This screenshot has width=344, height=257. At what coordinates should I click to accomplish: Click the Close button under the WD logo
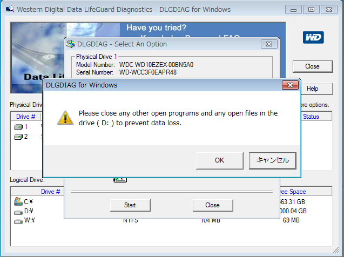tap(312, 66)
